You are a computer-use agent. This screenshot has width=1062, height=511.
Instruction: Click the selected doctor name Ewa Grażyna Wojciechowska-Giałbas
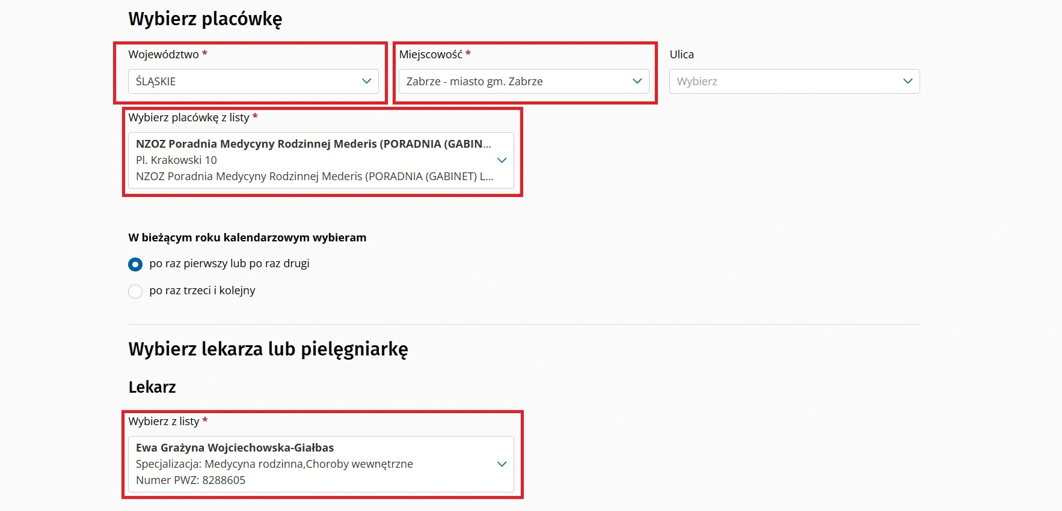(235, 448)
